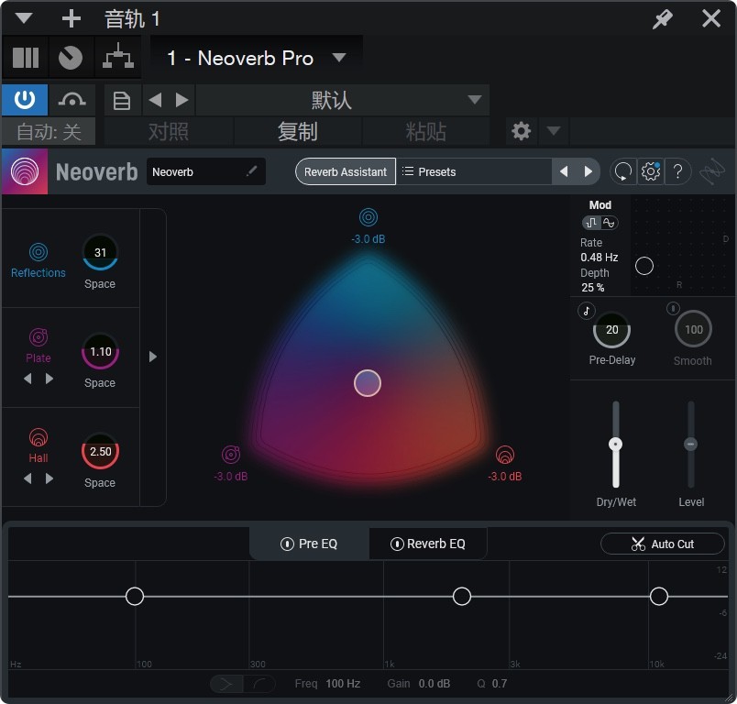
Task: Enable automation by clicking 自动: 关
Action: (x=48, y=131)
